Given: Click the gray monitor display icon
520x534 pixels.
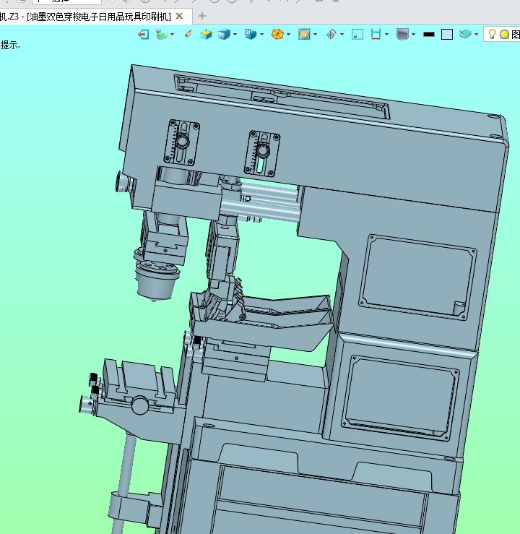Looking at the screenshot, I should (402, 35).
